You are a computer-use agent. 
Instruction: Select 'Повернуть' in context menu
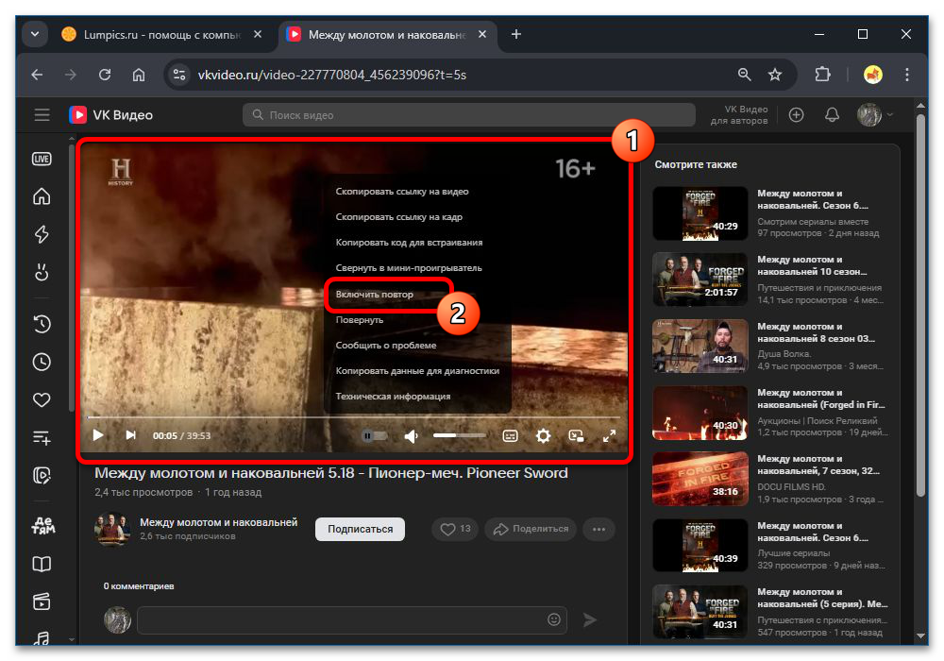360,320
